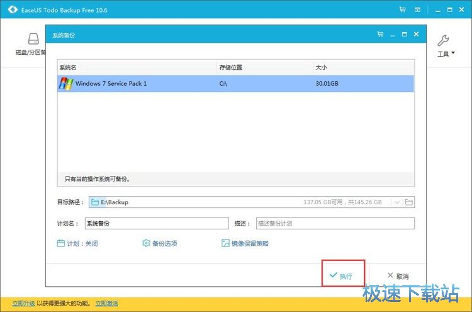Maximize the system backup dialog

(404, 35)
